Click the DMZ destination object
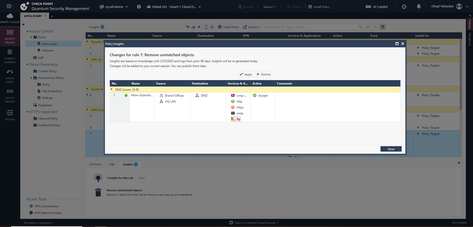 (201, 96)
